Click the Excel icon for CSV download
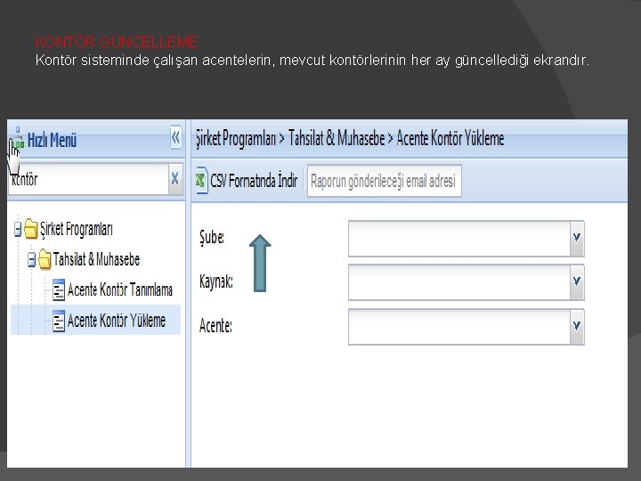 pyautogui.click(x=200, y=180)
